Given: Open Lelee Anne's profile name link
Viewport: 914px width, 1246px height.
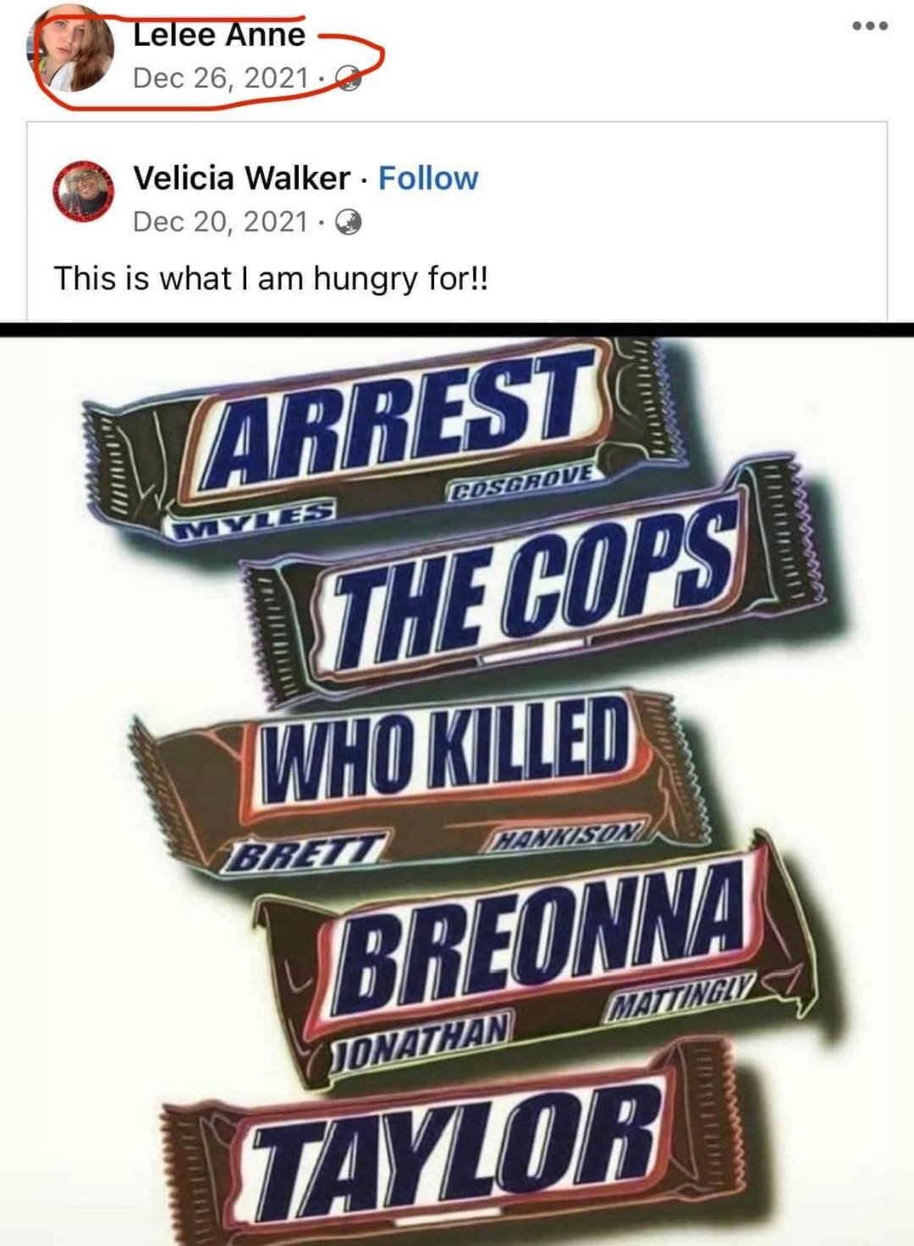Looking at the screenshot, I should point(218,34).
